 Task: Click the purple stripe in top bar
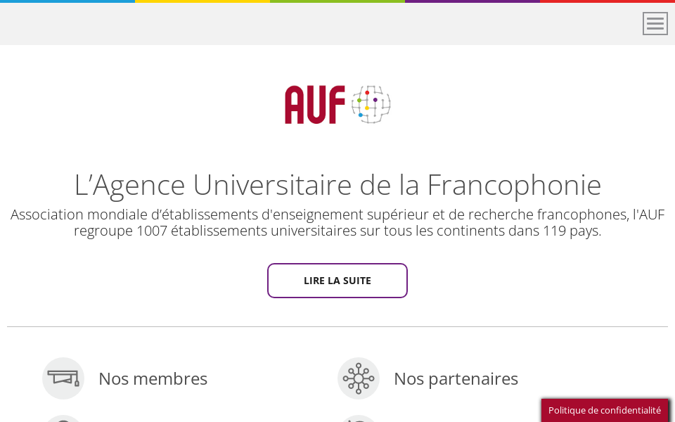click(x=472, y=1)
